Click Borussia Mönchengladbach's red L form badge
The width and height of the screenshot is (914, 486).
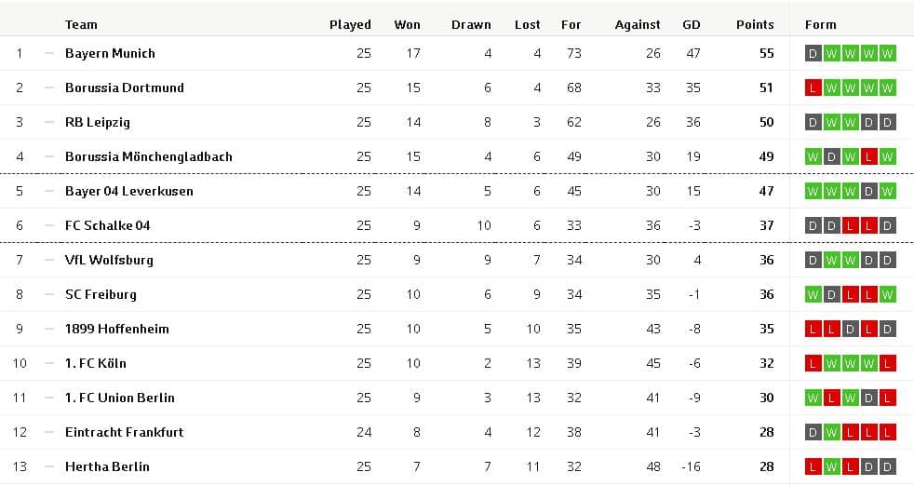[x=868, y=157]
